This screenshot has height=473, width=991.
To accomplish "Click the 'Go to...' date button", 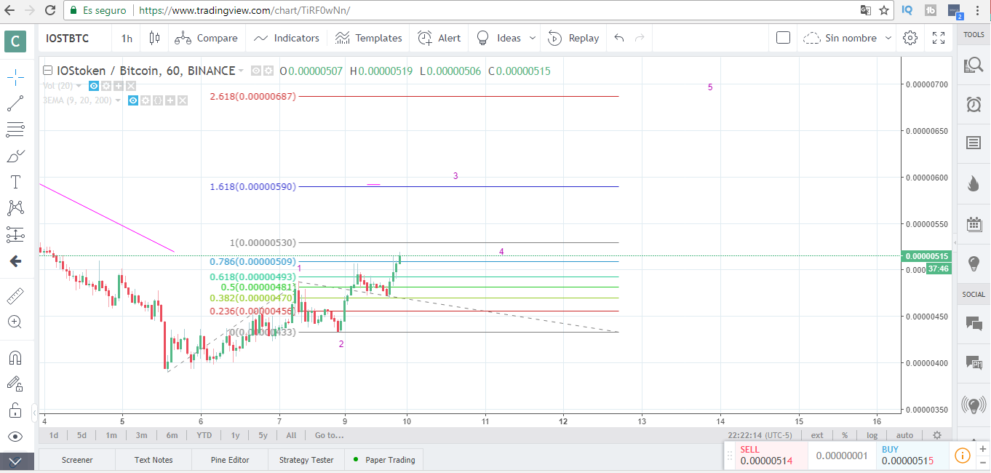I will click(329, 435).
